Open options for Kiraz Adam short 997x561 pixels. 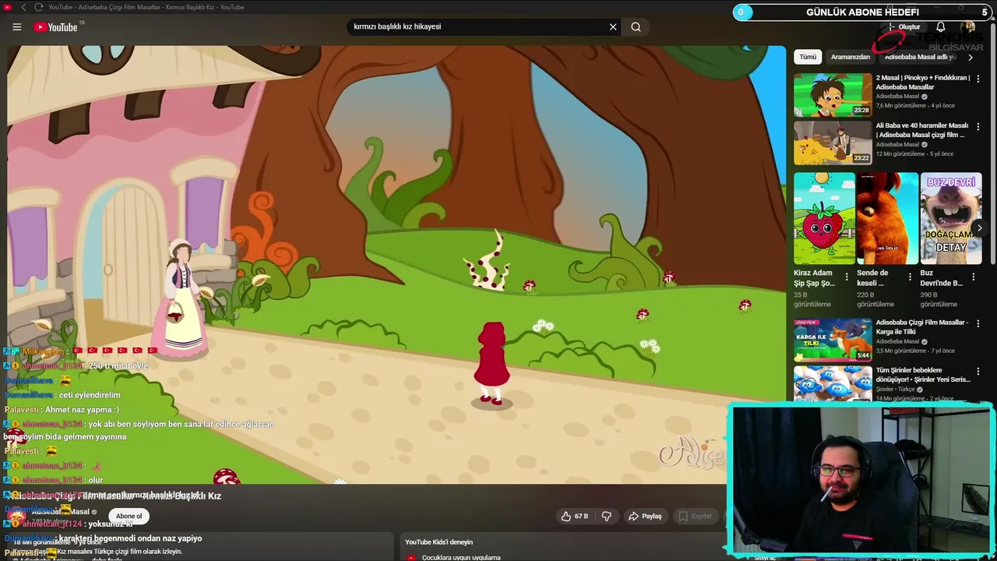tap(847, 277)
